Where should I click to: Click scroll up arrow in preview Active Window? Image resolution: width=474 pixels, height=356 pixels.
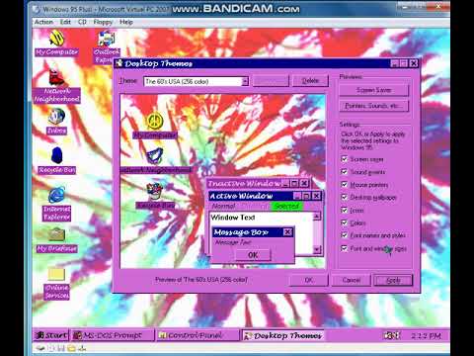(x=317, y=216)
